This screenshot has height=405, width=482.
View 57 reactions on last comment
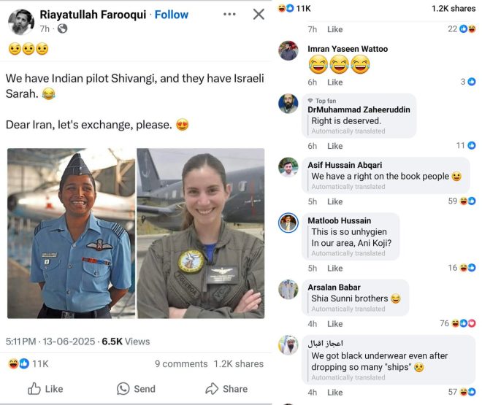pos(462,392)
